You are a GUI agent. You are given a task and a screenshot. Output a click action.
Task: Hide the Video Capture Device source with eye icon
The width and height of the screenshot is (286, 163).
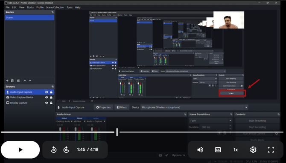click(47, 97)
